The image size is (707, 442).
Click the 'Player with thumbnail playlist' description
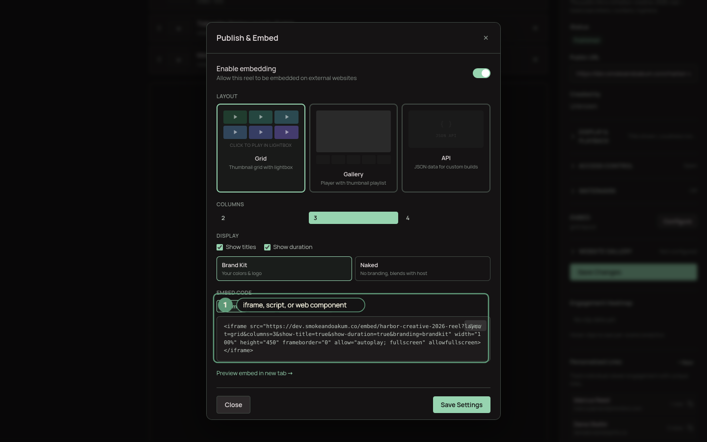click(353, 183)
